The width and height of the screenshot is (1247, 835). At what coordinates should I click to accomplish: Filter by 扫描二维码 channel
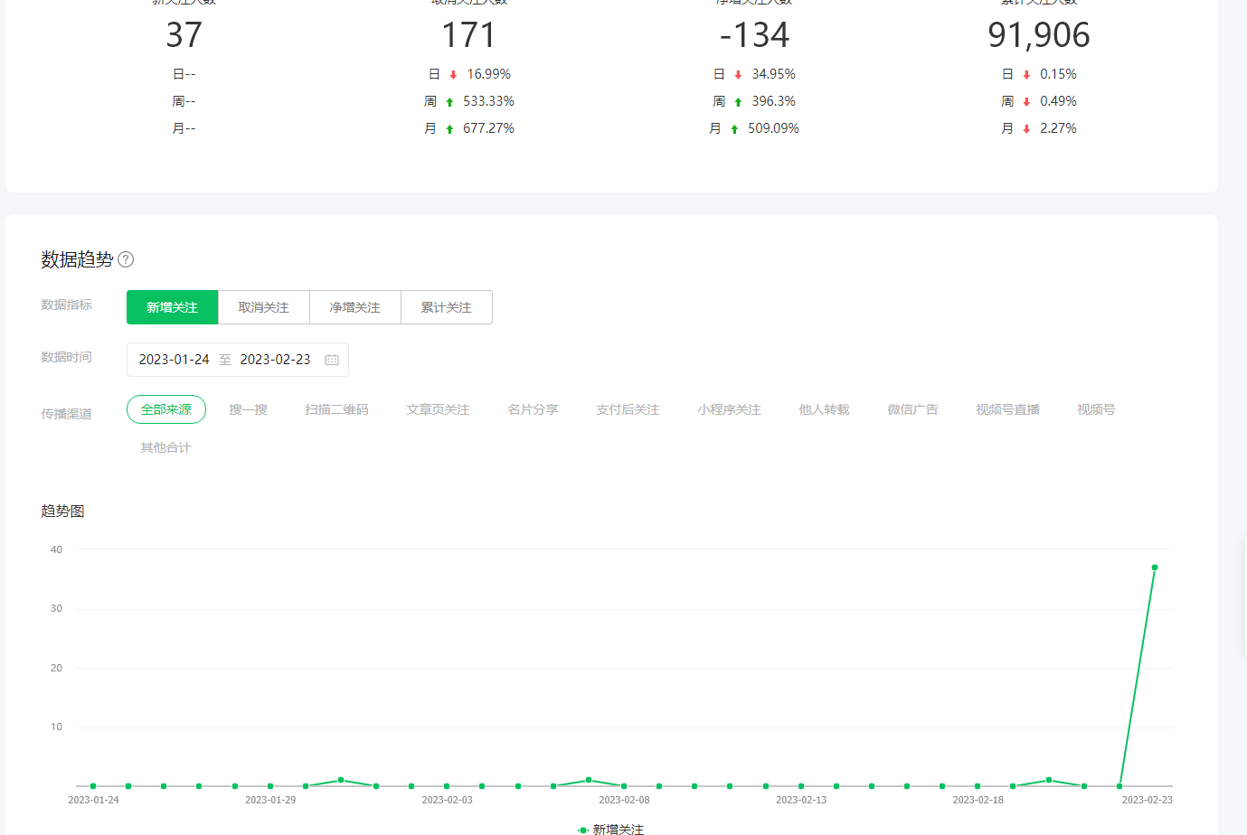point(336,409)
